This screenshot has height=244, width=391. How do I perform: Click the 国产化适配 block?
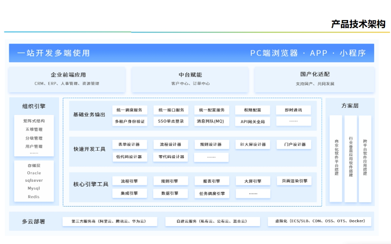tap(315, 79)
